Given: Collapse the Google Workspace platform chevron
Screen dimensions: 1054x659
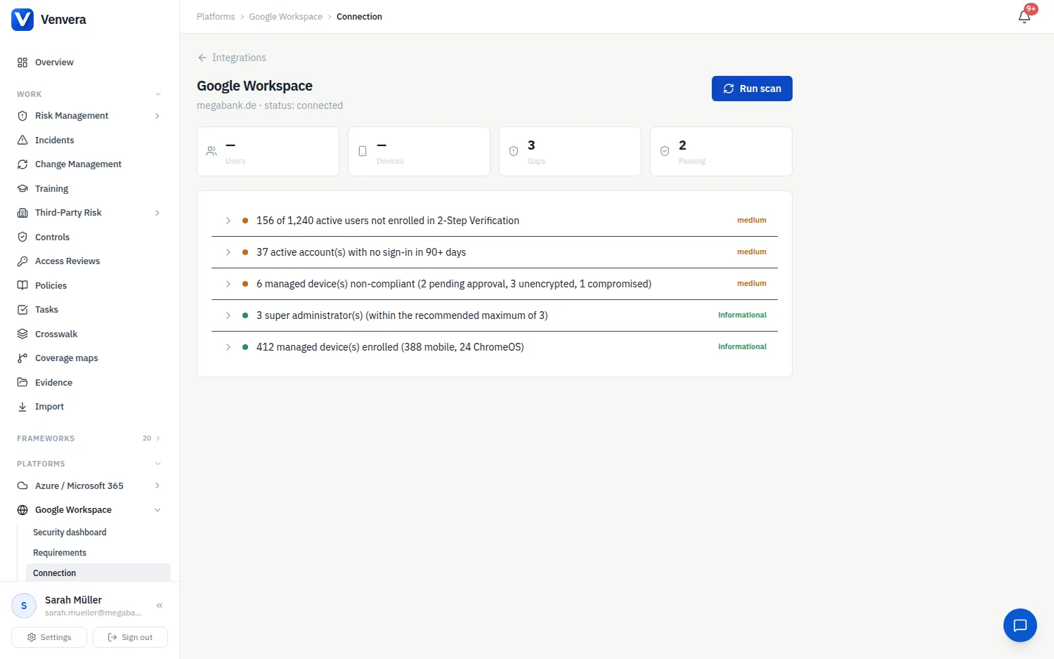Looking at the screenshot, I should pyautogui.click(x=157, y=510).
